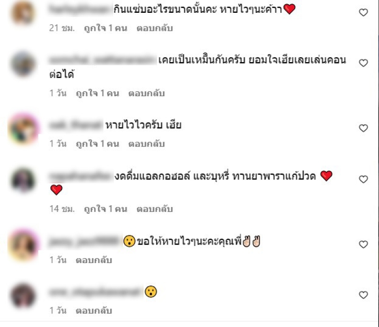Viewport: 379px width, 327px height.
Task: View ถูกใจ 1 คน on 14 ชม. comment
Action: coord(105,209)
